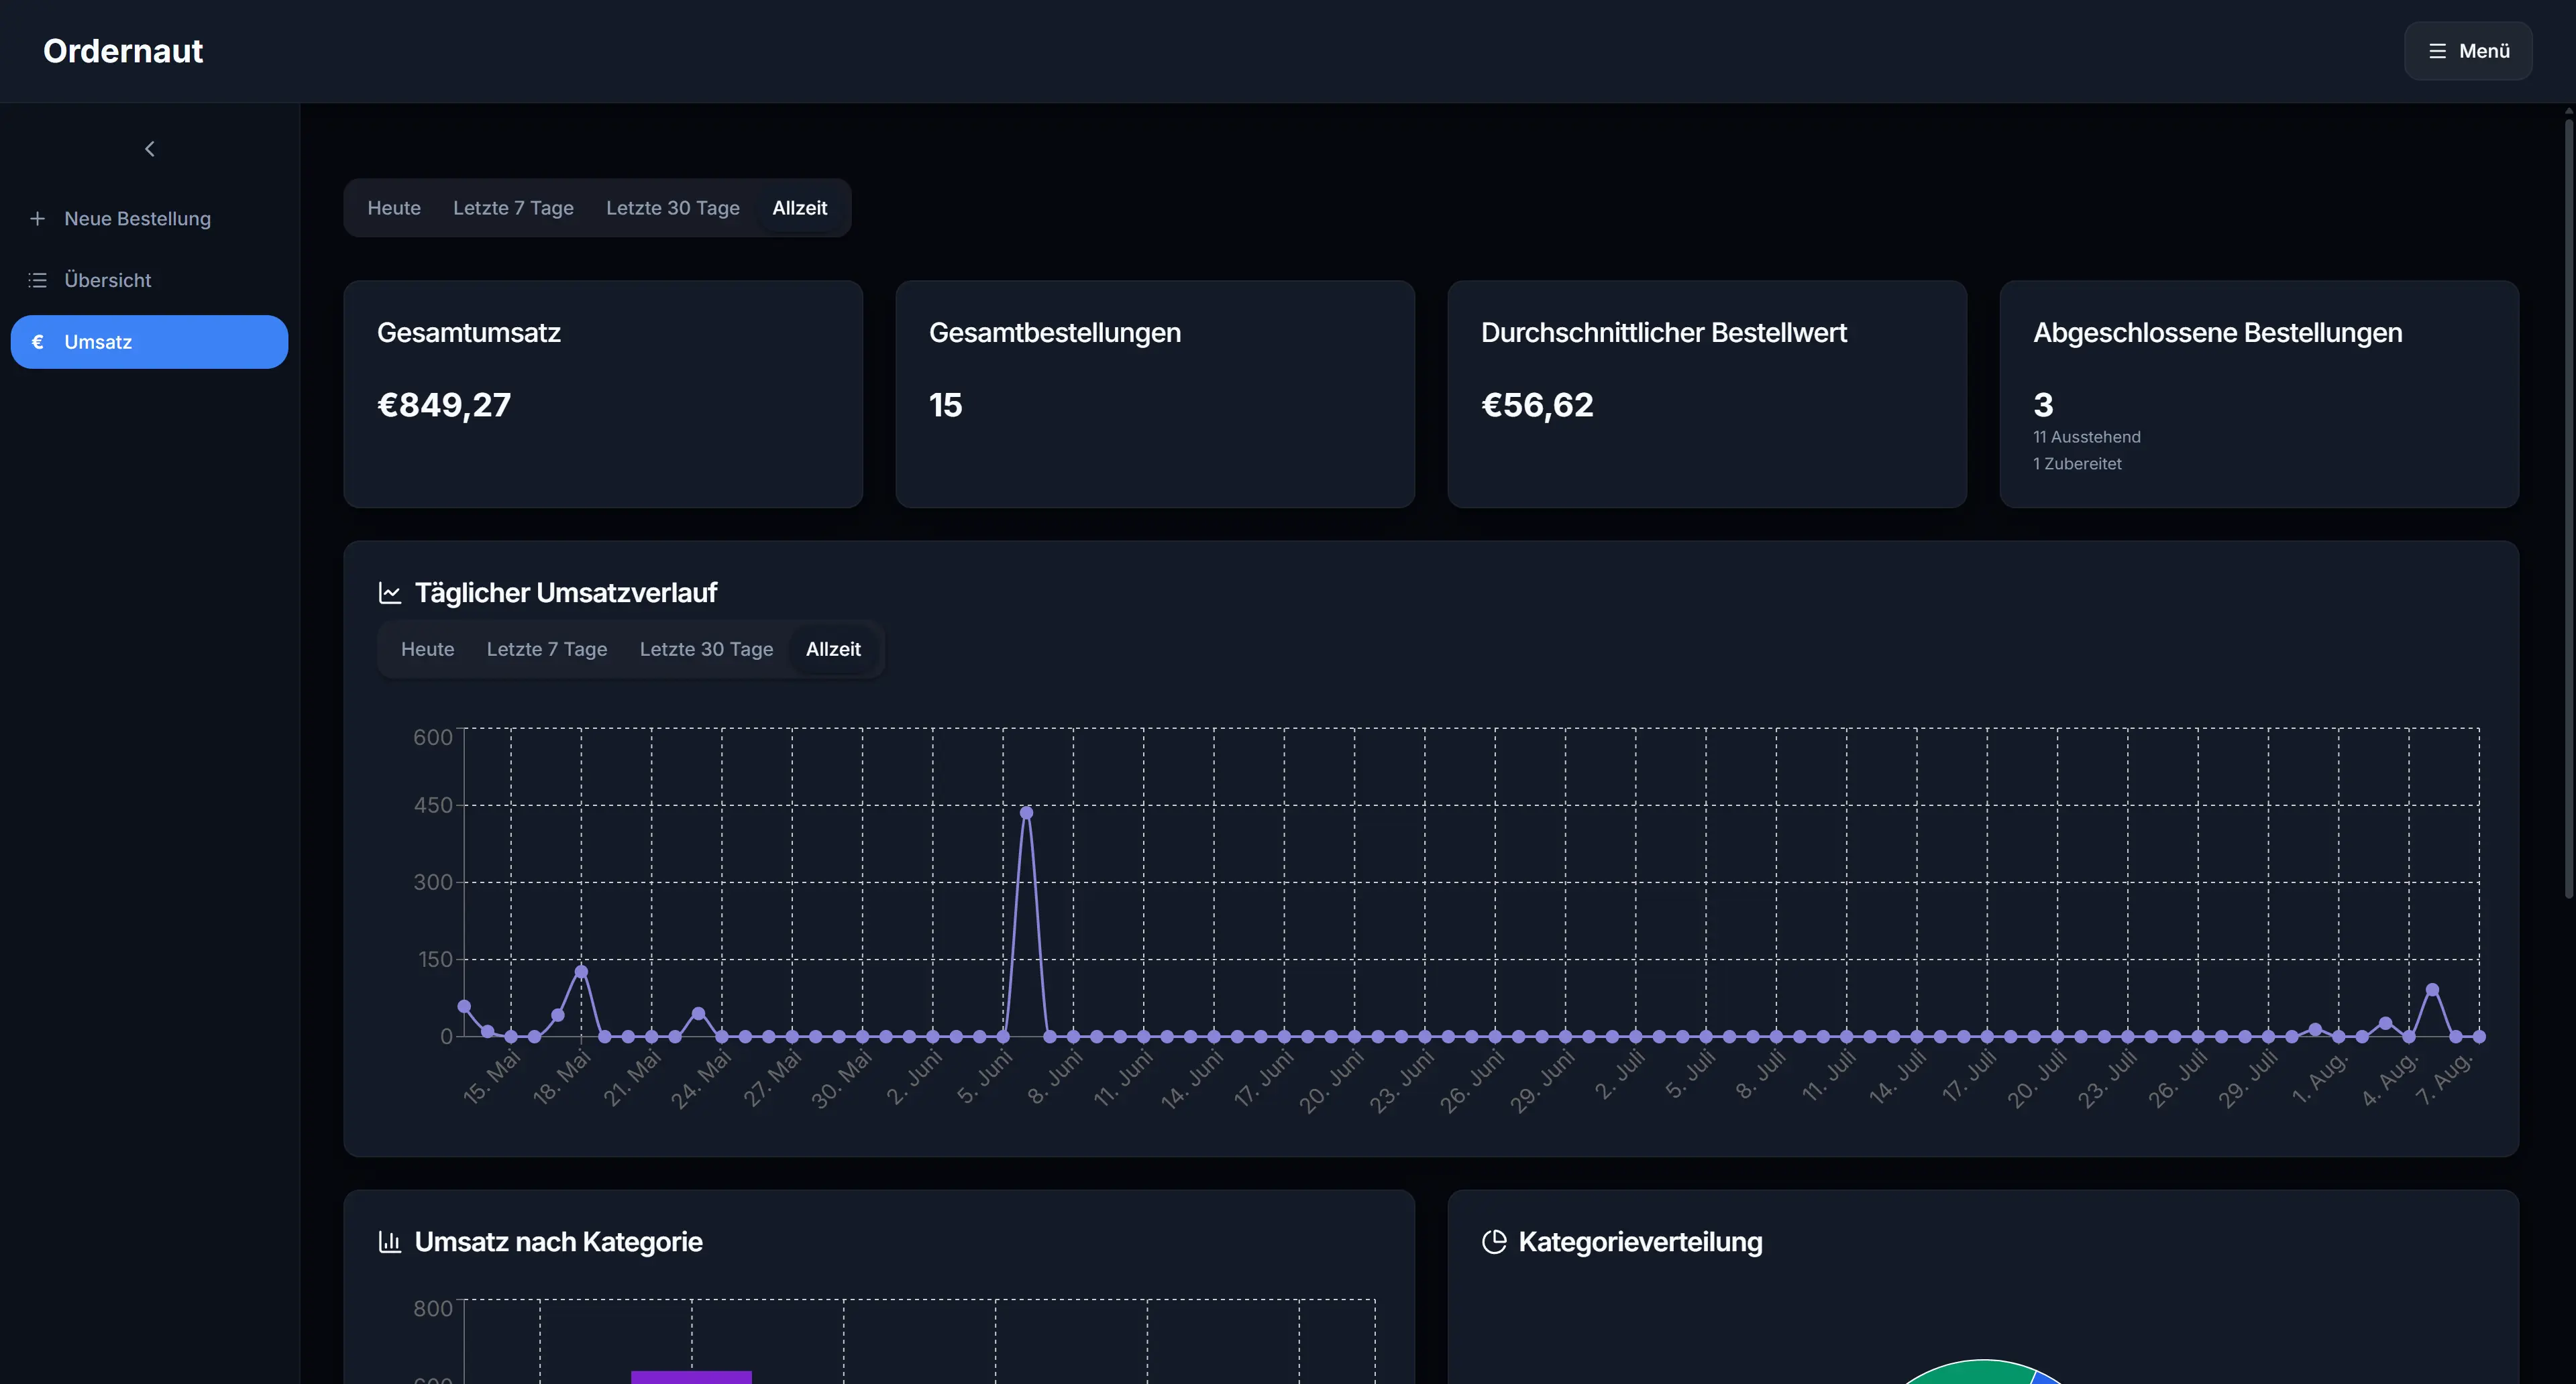Click the revenue chart's August peak data point
2576x1384 pixels.
pyautogui.click(x=2432, y=989)
